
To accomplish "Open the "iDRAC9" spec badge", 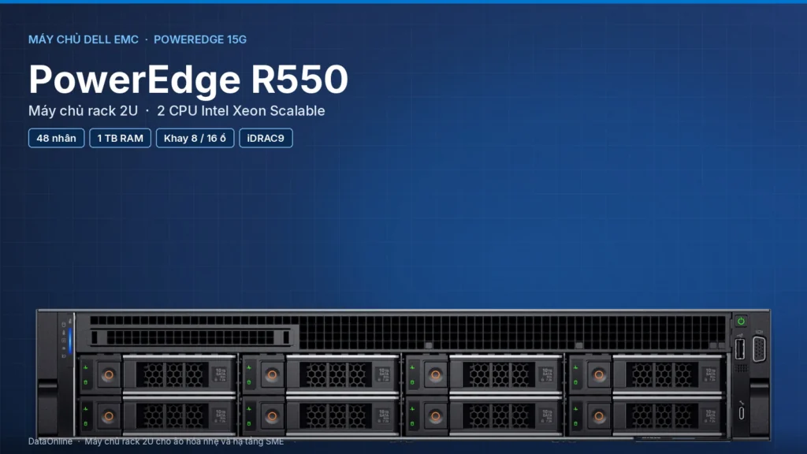I will click(x=266, y=138).
